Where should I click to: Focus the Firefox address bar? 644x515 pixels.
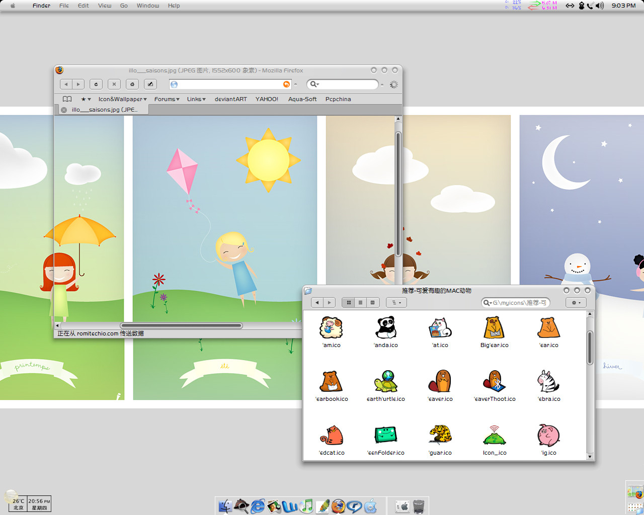(230, 84)
